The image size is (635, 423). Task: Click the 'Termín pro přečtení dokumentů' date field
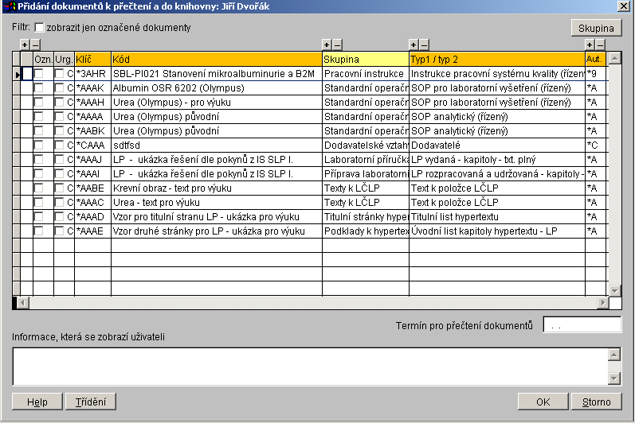pos(581,325)
